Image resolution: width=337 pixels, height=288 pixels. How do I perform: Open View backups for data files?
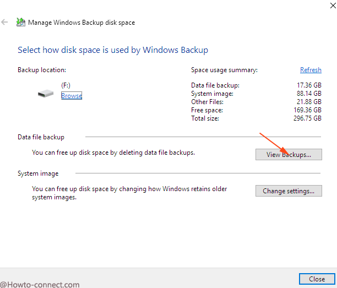click(x=289, y=155)
